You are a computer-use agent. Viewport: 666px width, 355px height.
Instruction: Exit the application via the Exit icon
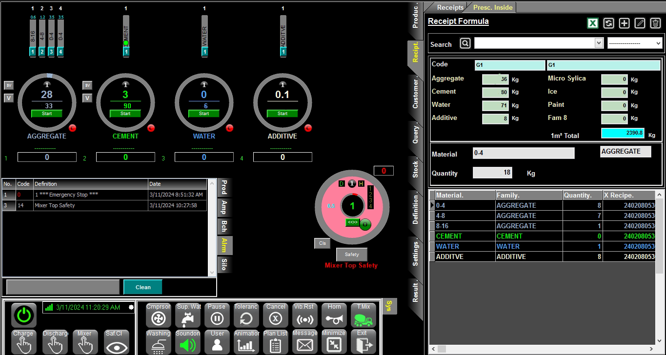[363, 342]
